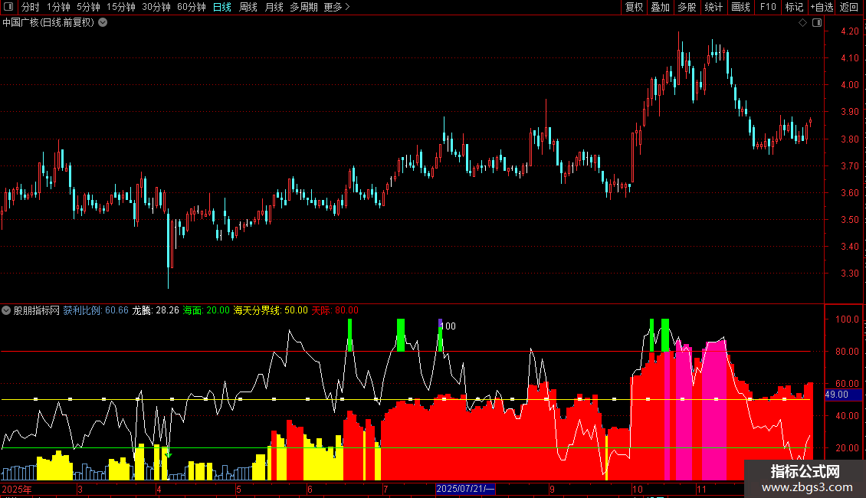Click the 龙腾: 28.26 readout
The image size is (866, 498).
pyautogui.click(x=156, y=310)
